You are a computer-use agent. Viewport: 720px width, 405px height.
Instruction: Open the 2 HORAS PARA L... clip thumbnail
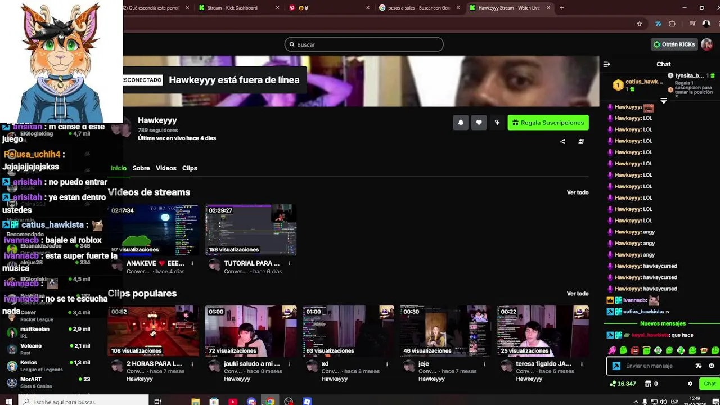(x=154, y=331)
